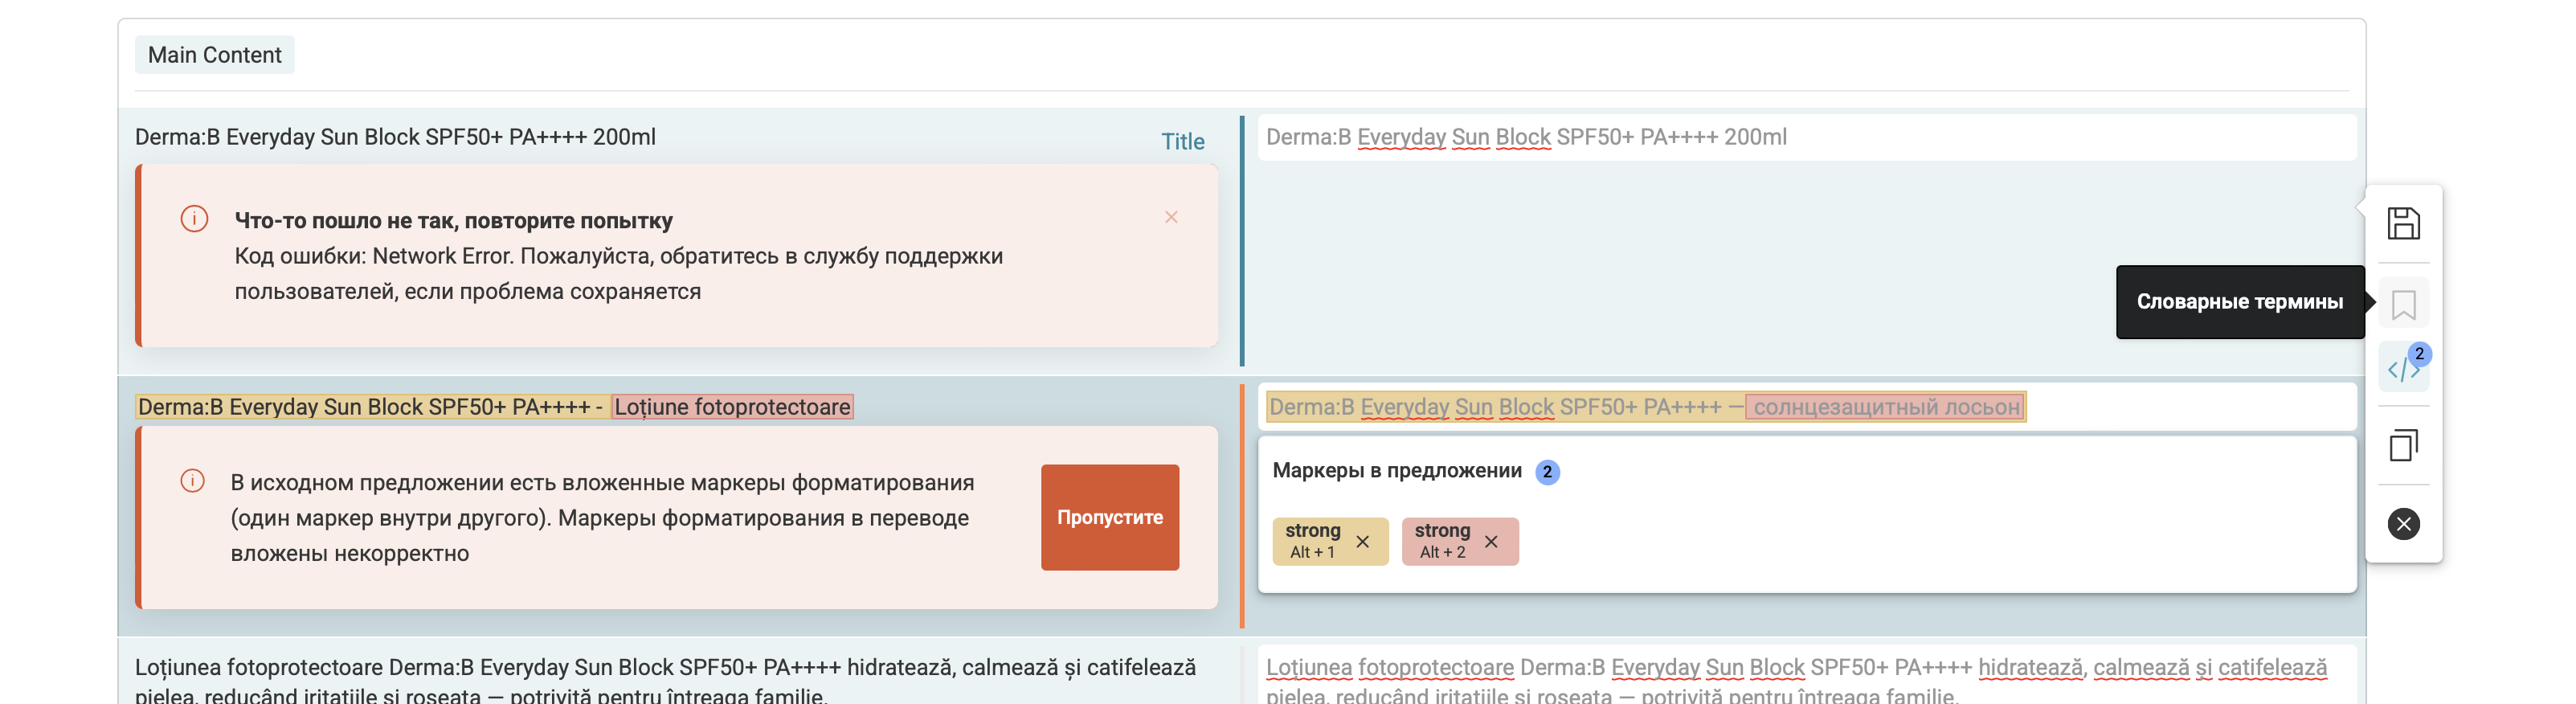The height and width of the screenshot is (704, 2576).
Task: Select the strong Alt + 1 marker chip
Action: coord(1330,541)
